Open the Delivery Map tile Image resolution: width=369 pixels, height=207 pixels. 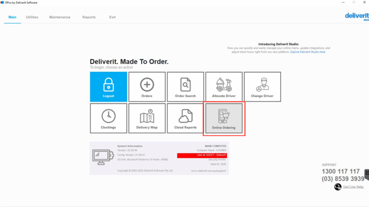(147, 119)
